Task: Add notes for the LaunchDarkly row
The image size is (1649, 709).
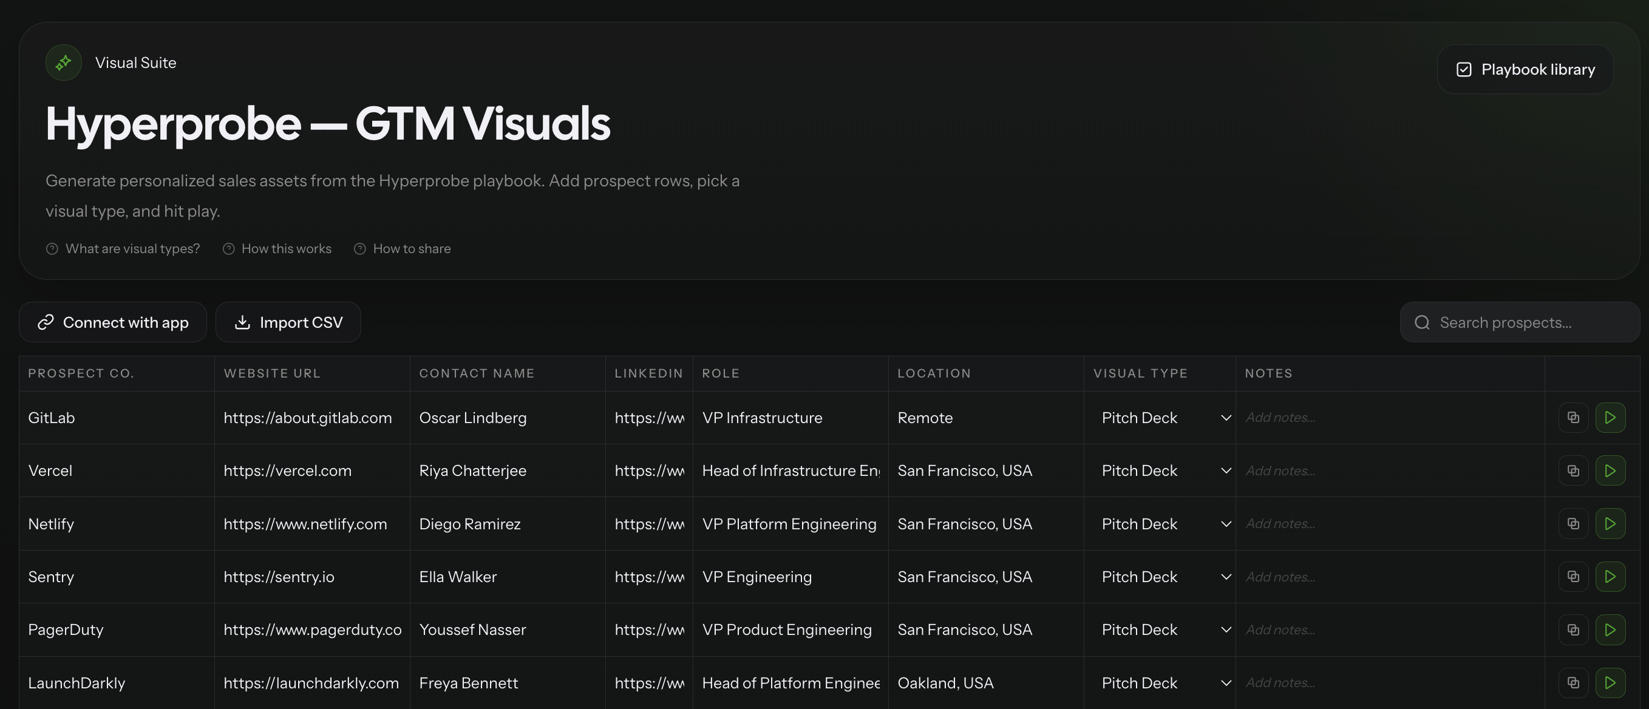Action: coord(1390,684)
